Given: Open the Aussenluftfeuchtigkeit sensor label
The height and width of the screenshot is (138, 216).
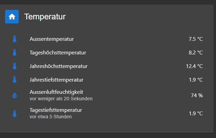Looking at the screenshot, I should (x=56, y=92).
